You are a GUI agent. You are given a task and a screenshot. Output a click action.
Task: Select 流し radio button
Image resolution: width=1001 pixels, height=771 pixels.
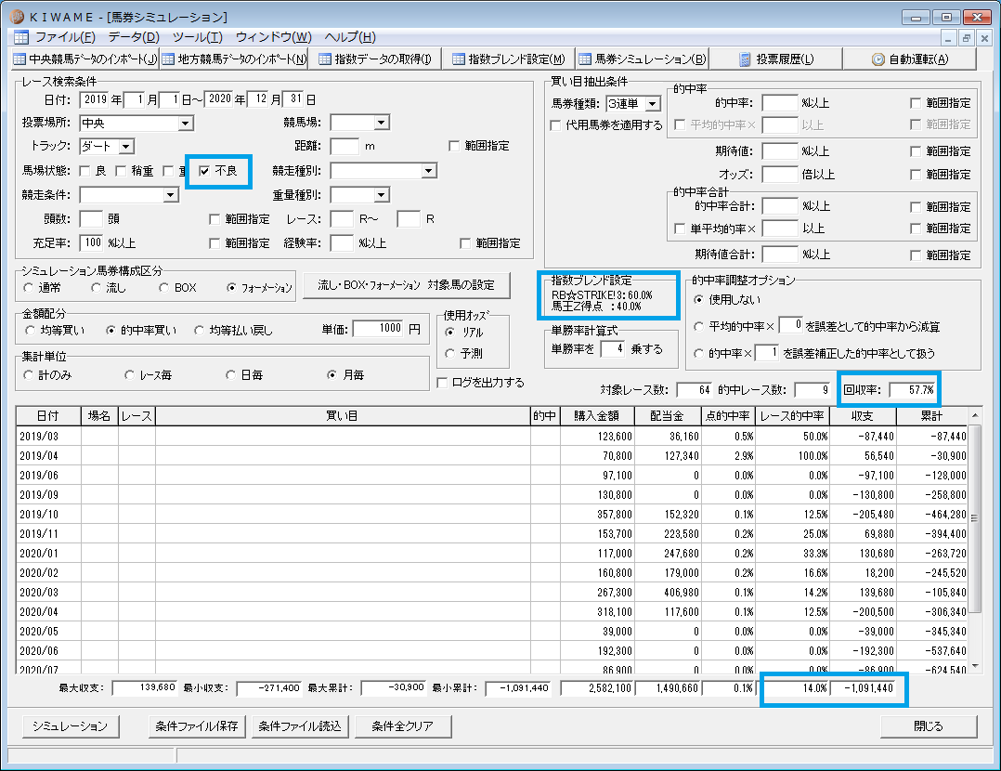pos(96,288)
